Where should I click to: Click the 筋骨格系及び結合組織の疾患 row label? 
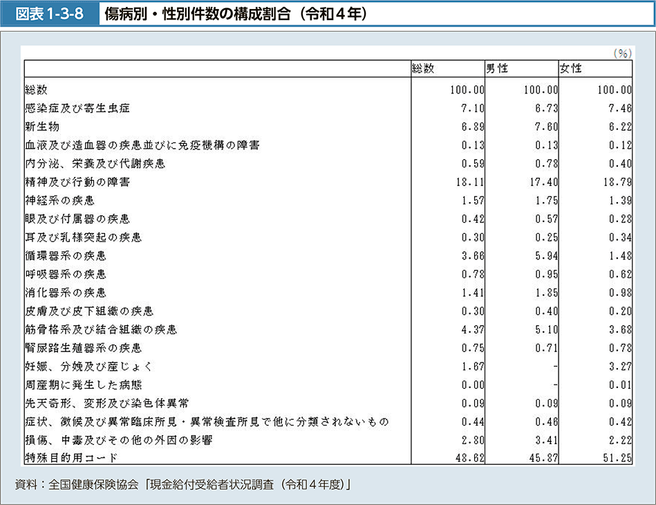click(100, 329)
